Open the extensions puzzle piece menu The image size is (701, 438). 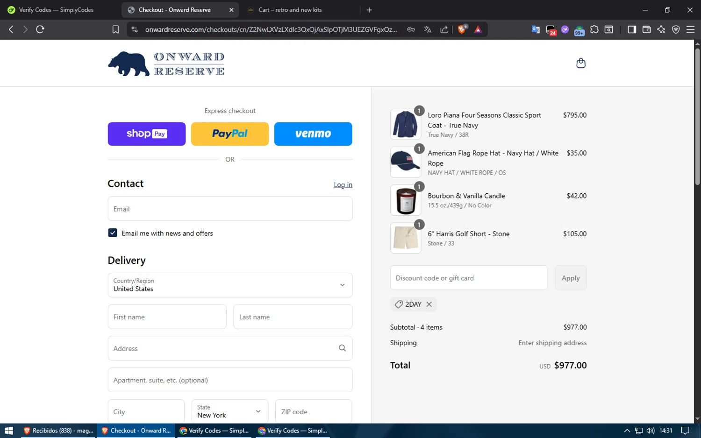[x=594, y=29]
